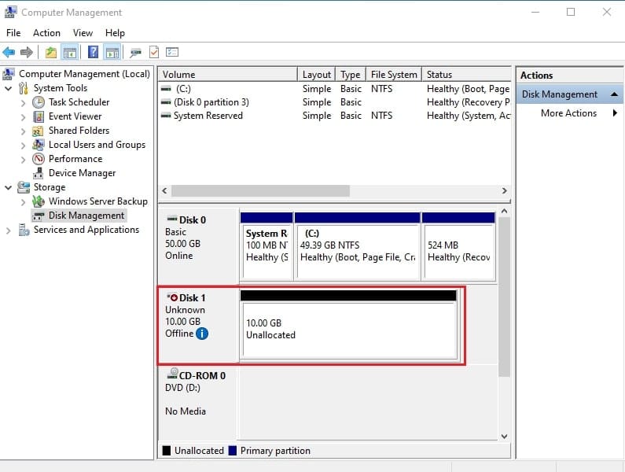Select the (C:) 49.39 GB NTFS partition
The width and height of the screenshot is (625, 472).
[x=358, y=245]
